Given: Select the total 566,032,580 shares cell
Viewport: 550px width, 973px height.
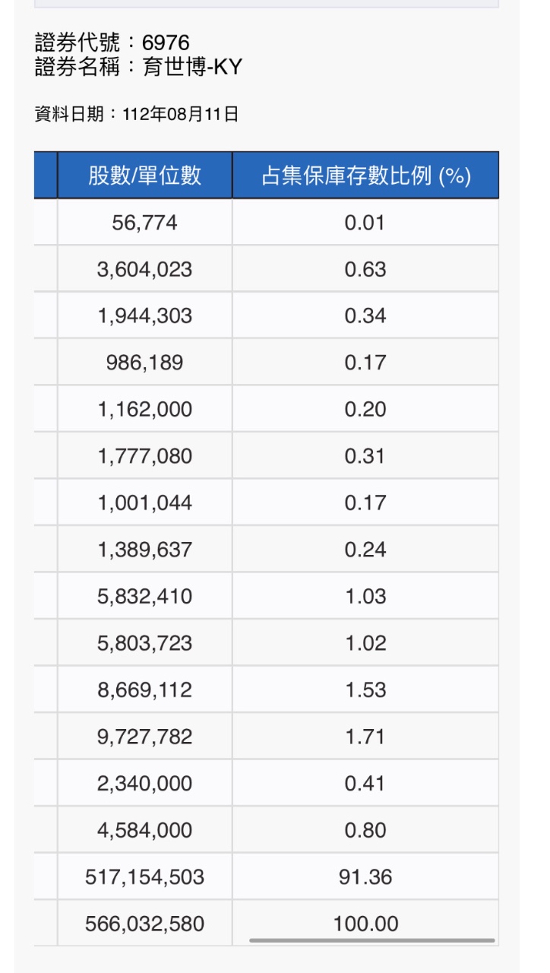Looking at the screenshot, I should pos(144,924).
